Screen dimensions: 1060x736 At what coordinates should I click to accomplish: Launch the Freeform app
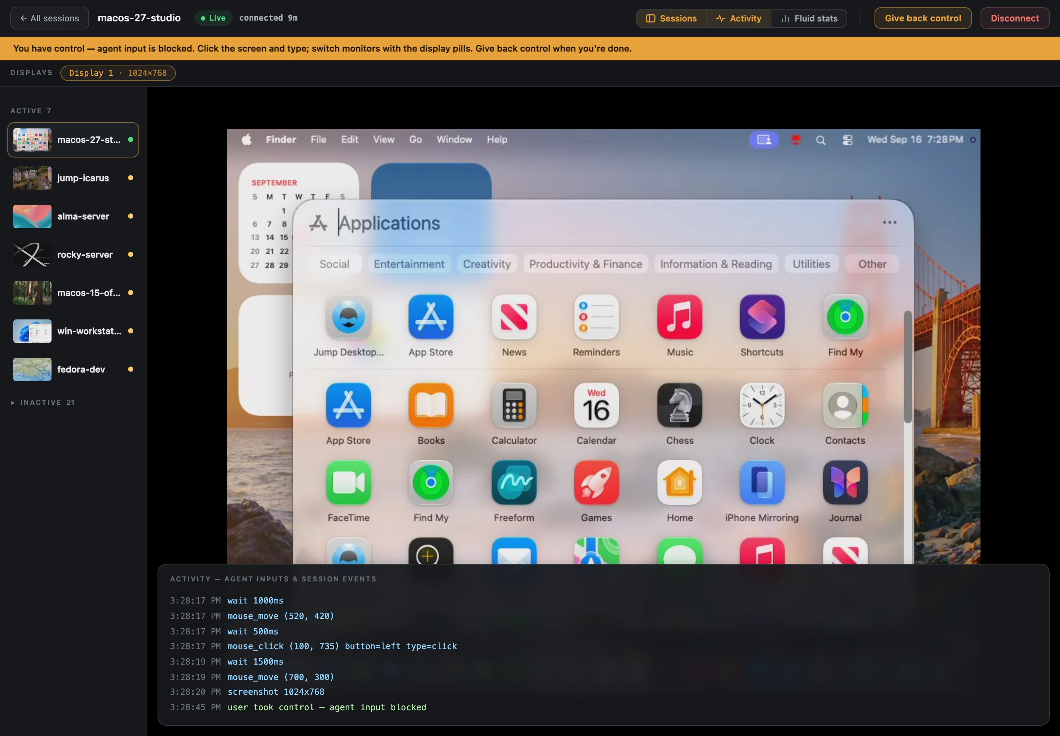(x=514, y=483)
